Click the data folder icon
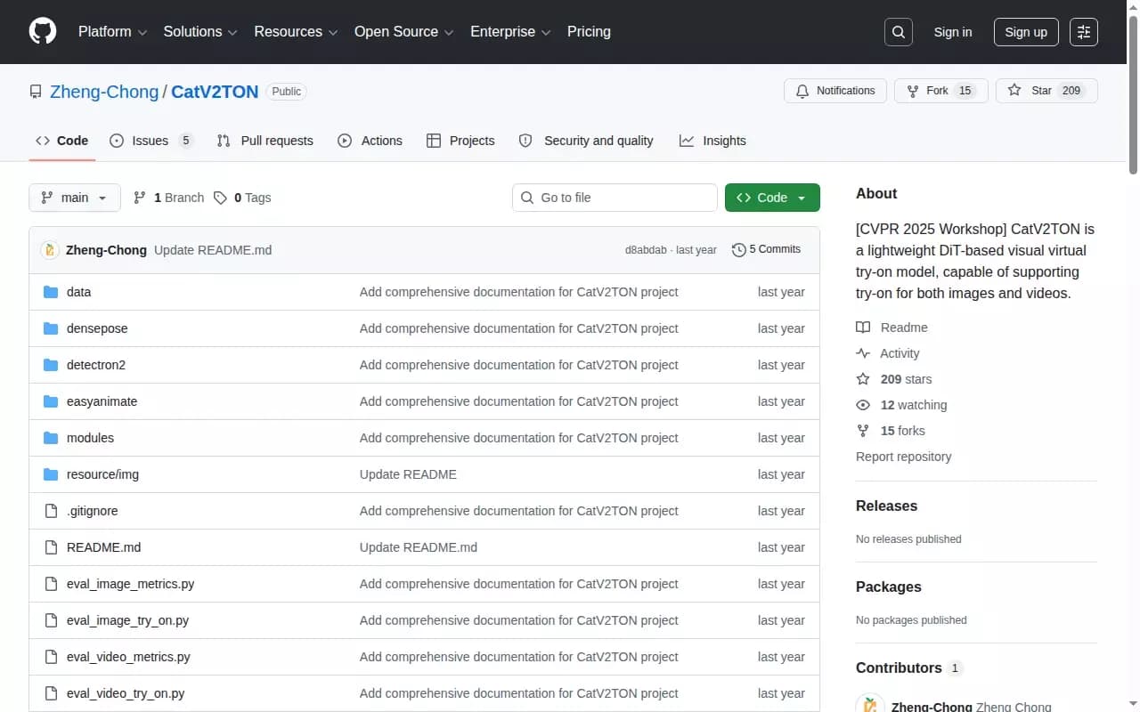The height and width of the screenshot is (712, 1140). [x=51, y=292]
